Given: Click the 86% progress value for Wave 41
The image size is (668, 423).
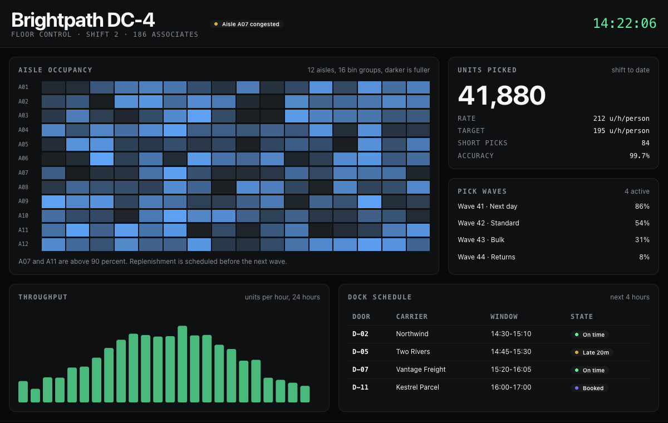Looking at the screenshot, I should coord(642,206).
